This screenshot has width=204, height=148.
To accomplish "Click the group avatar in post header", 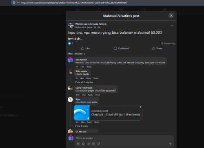I will [71, 25].
